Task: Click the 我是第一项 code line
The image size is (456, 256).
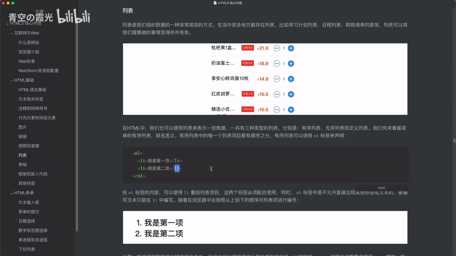Action: click(160, 161)
